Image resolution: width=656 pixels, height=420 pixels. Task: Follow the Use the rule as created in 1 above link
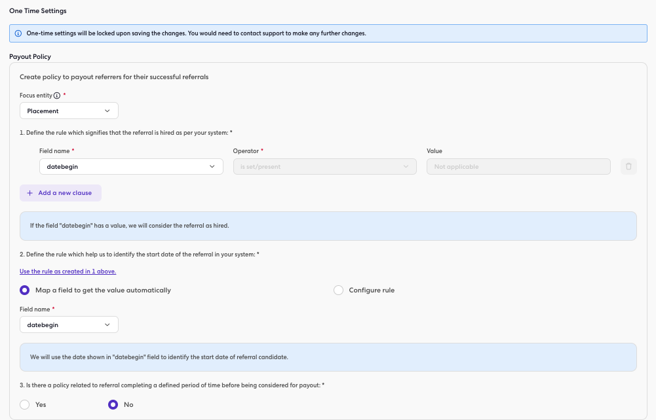tap(68, 271)
